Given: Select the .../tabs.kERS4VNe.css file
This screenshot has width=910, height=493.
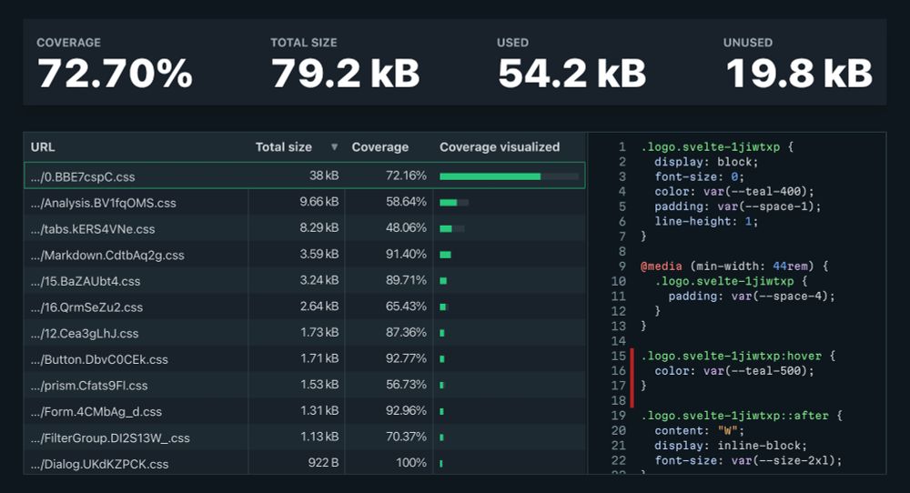Looking at the screenshot, I should 93,229.
